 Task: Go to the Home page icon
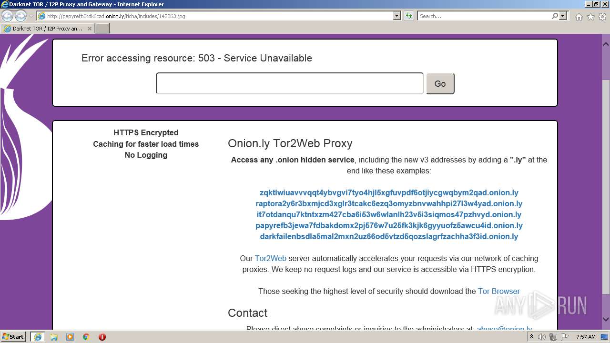pos(579,17)
